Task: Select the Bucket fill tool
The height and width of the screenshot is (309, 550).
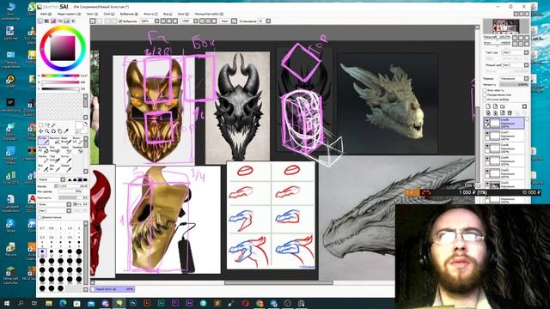Action: (44, 149)
